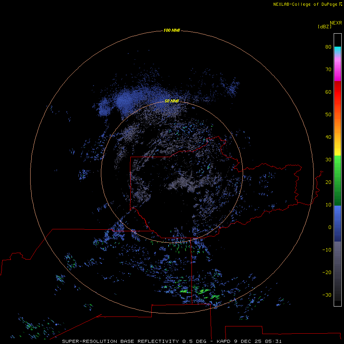Screen dimensions: 344x344
Task: Click the NEXR label above the color scale
Action: 336,23
